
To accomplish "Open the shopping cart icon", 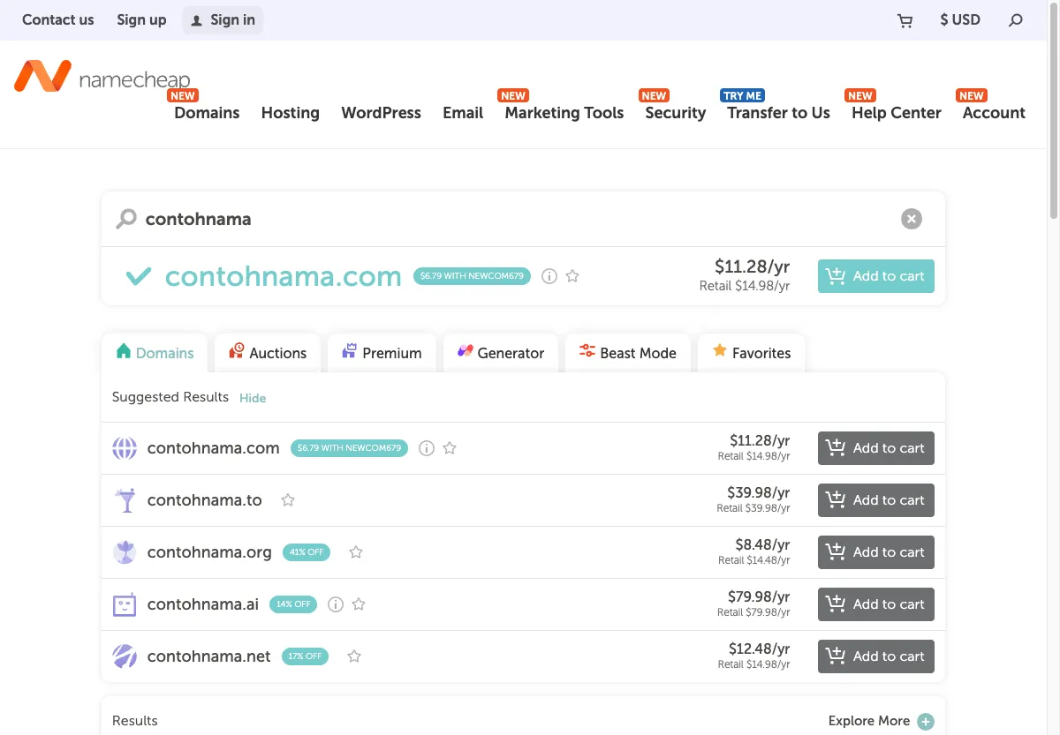I will pos(905,20).
